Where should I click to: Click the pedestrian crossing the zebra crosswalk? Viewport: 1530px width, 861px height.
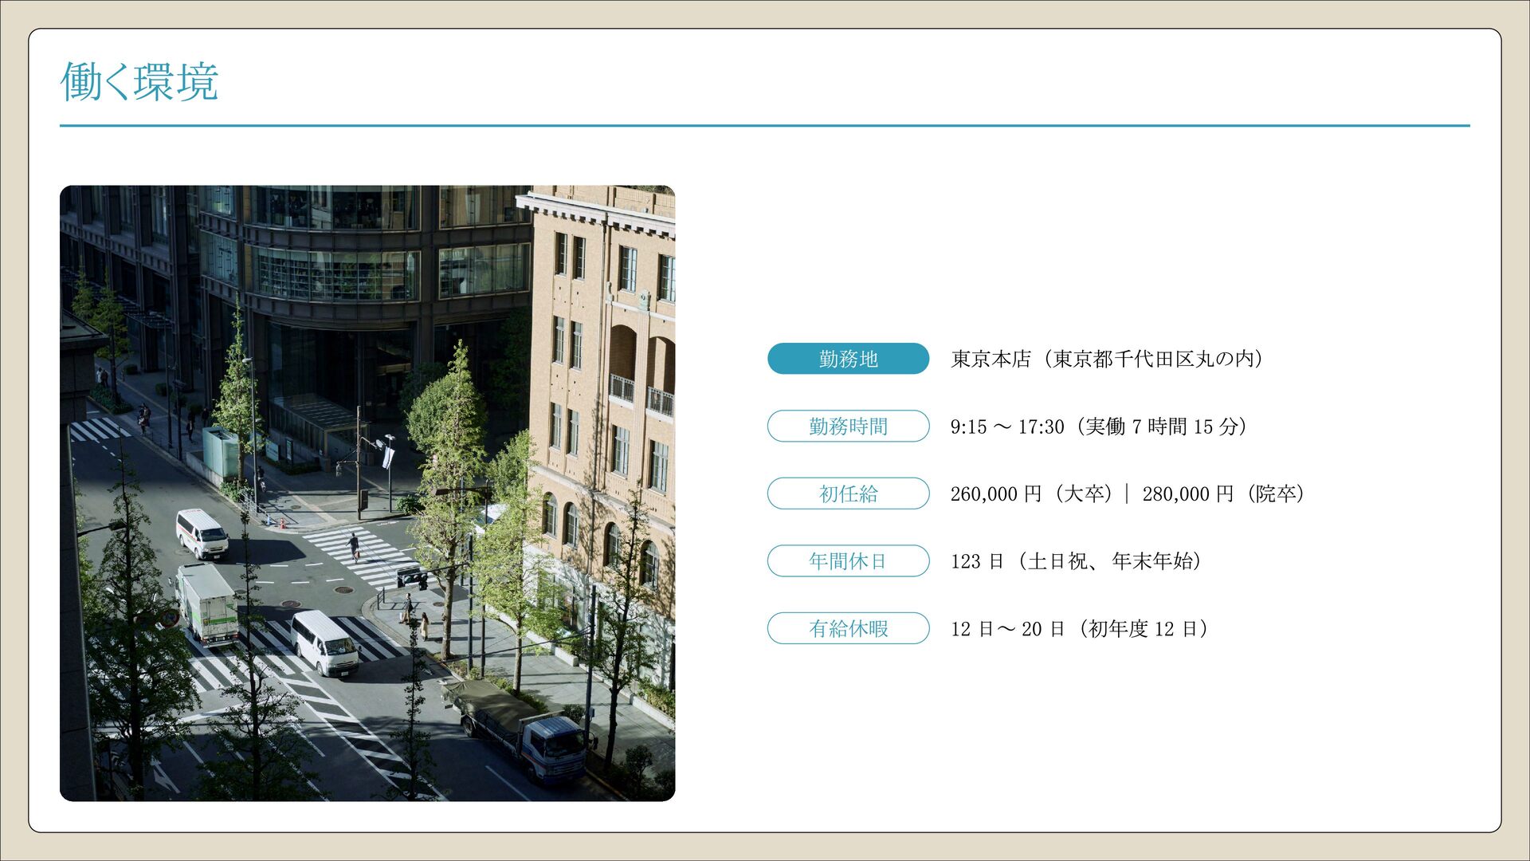coord(354,545)
